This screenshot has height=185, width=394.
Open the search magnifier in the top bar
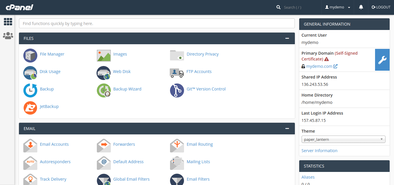278,7
